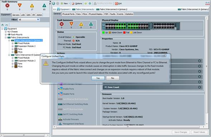Click the Save Changes button

(181, 132)
